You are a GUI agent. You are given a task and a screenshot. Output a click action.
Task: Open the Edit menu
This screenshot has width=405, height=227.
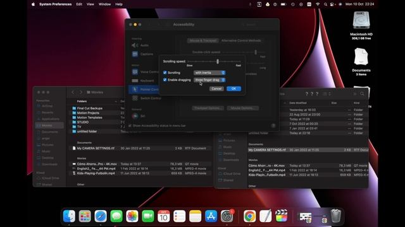click(79, 4)
